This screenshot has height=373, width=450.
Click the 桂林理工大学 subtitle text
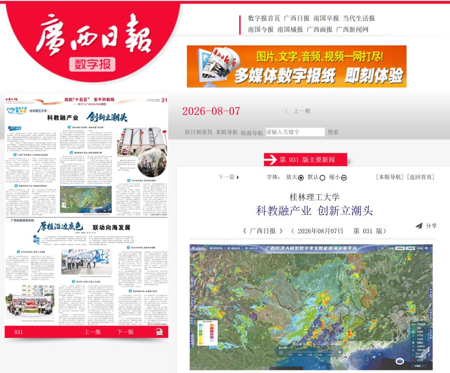(x=314, y=197)
